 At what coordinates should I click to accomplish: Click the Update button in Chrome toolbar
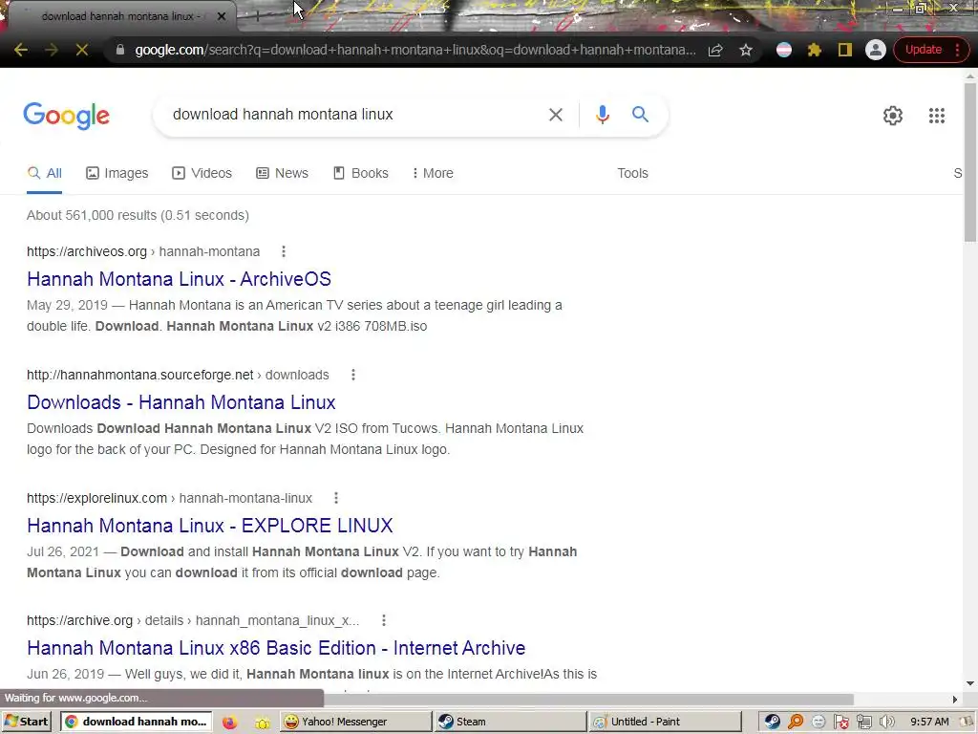pyautogui.click(x=924, y=50)
